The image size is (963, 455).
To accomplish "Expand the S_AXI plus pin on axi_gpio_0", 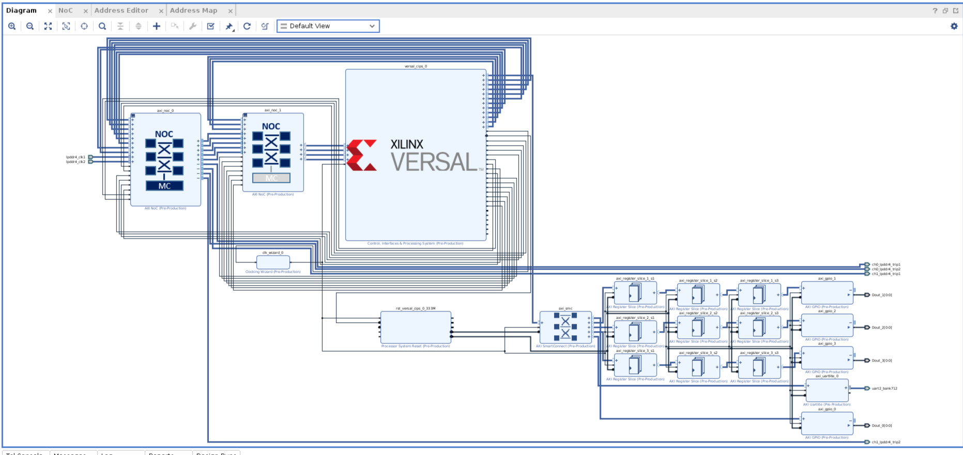I will (x=803, y=419).
